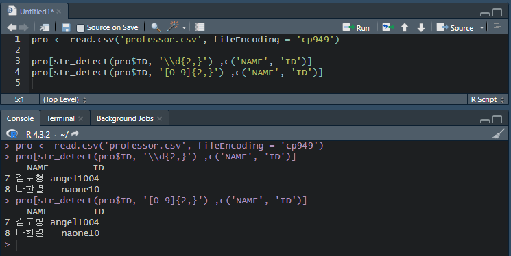Close the Terminal tab
511x256 pixels.
tap(80, 119)
